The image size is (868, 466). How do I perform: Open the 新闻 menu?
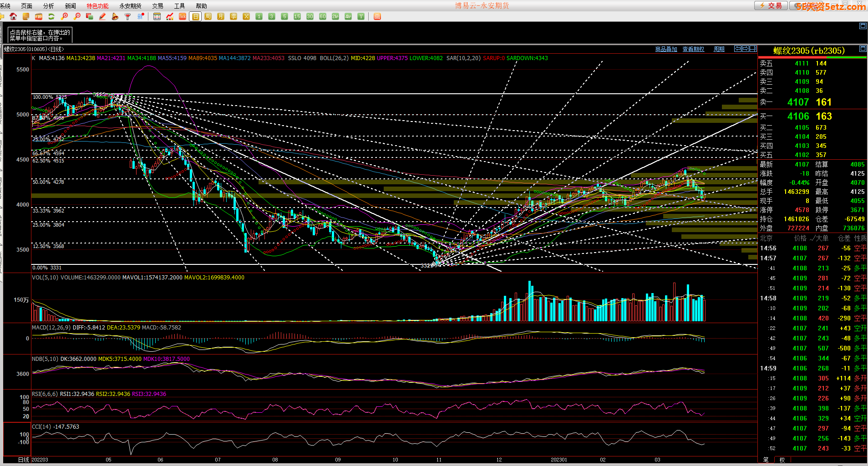point(71,6)
